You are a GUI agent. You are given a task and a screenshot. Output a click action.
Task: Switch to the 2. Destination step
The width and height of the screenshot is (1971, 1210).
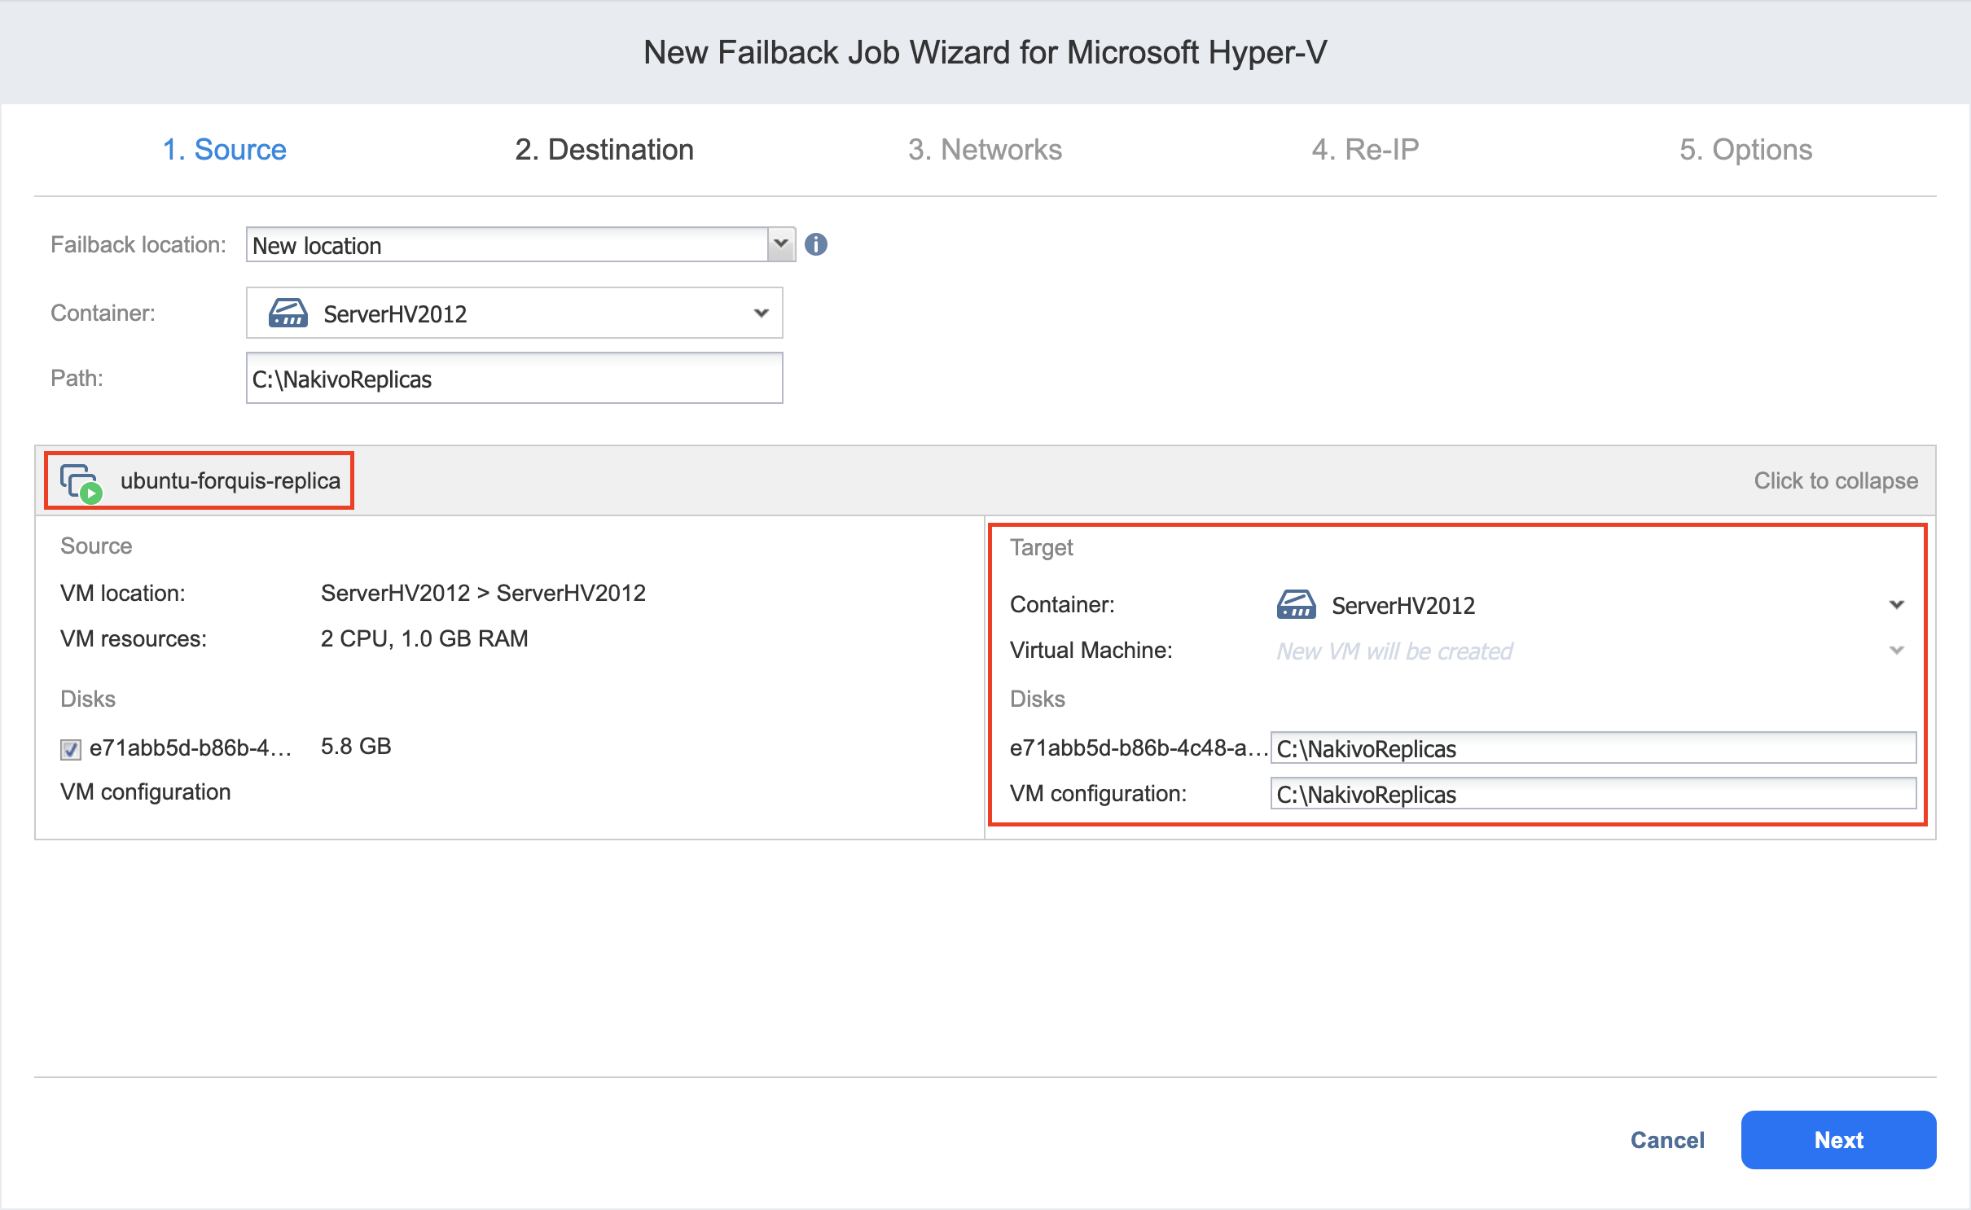(x=604, y=150)
